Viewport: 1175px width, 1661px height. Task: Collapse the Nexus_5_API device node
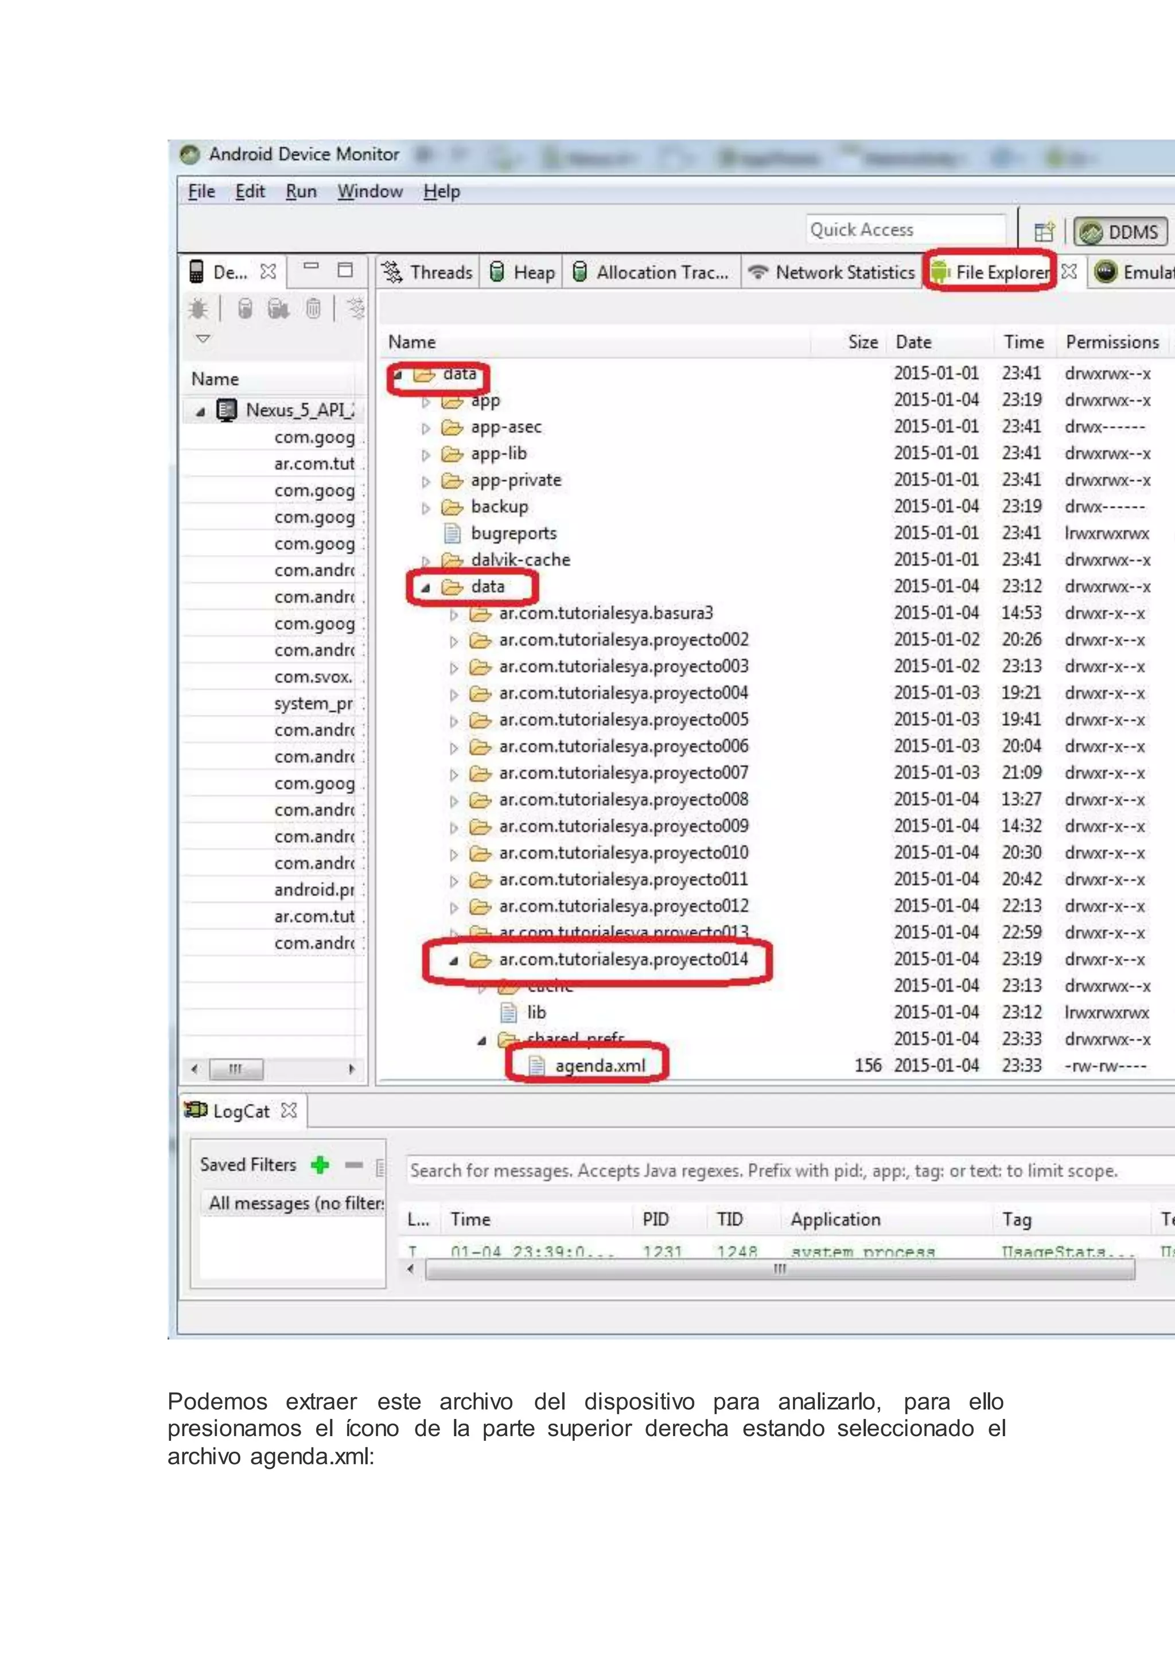200,412
